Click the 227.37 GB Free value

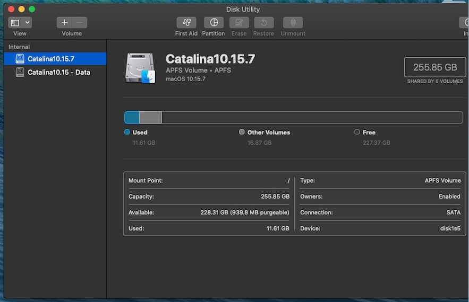(x=376, y=143)
